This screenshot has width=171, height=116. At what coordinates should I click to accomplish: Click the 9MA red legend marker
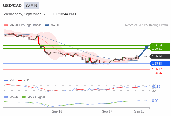[x=20, y=81]
